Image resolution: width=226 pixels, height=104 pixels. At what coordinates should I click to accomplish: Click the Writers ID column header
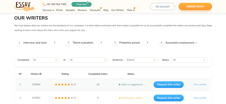36,74
